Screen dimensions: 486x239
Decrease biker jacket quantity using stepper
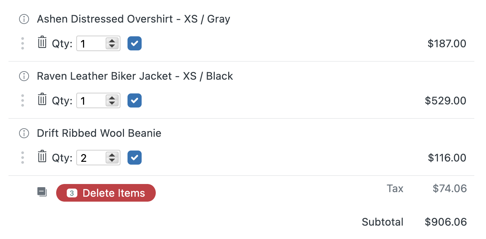[x=112, y=103]
